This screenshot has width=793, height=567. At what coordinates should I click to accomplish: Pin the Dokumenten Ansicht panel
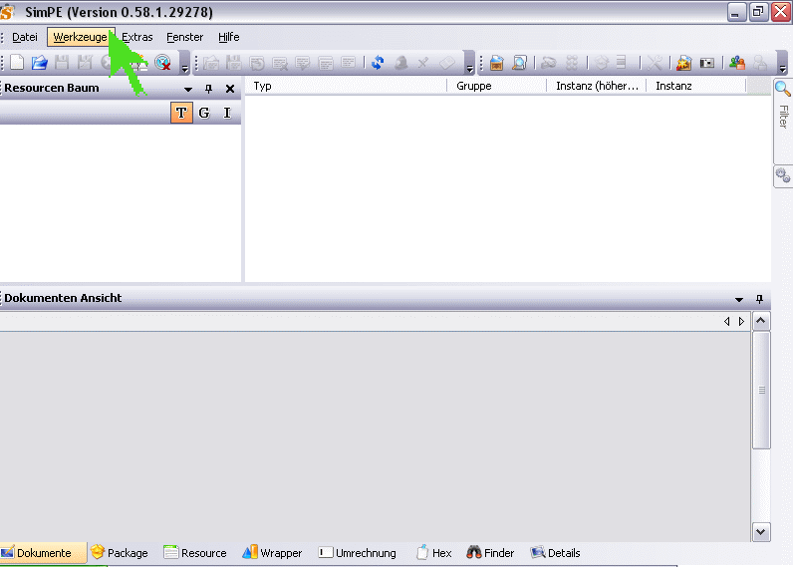click(760, 299)
